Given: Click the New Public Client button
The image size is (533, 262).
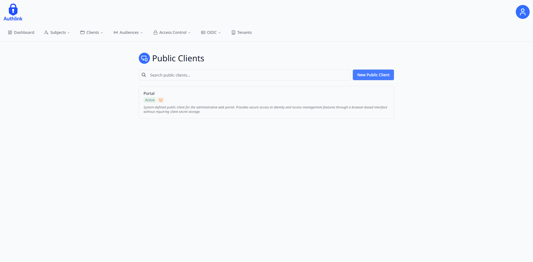Looking at the screenshot, I should pos(373,75).
